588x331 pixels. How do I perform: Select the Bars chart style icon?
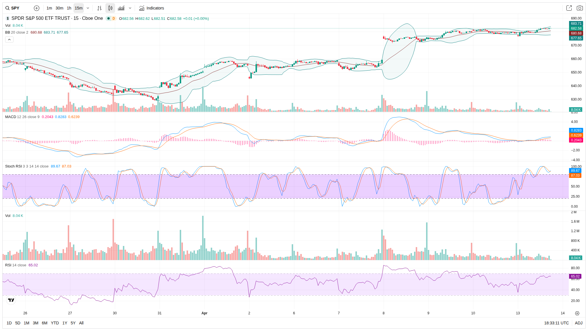[x=99, y=8]
